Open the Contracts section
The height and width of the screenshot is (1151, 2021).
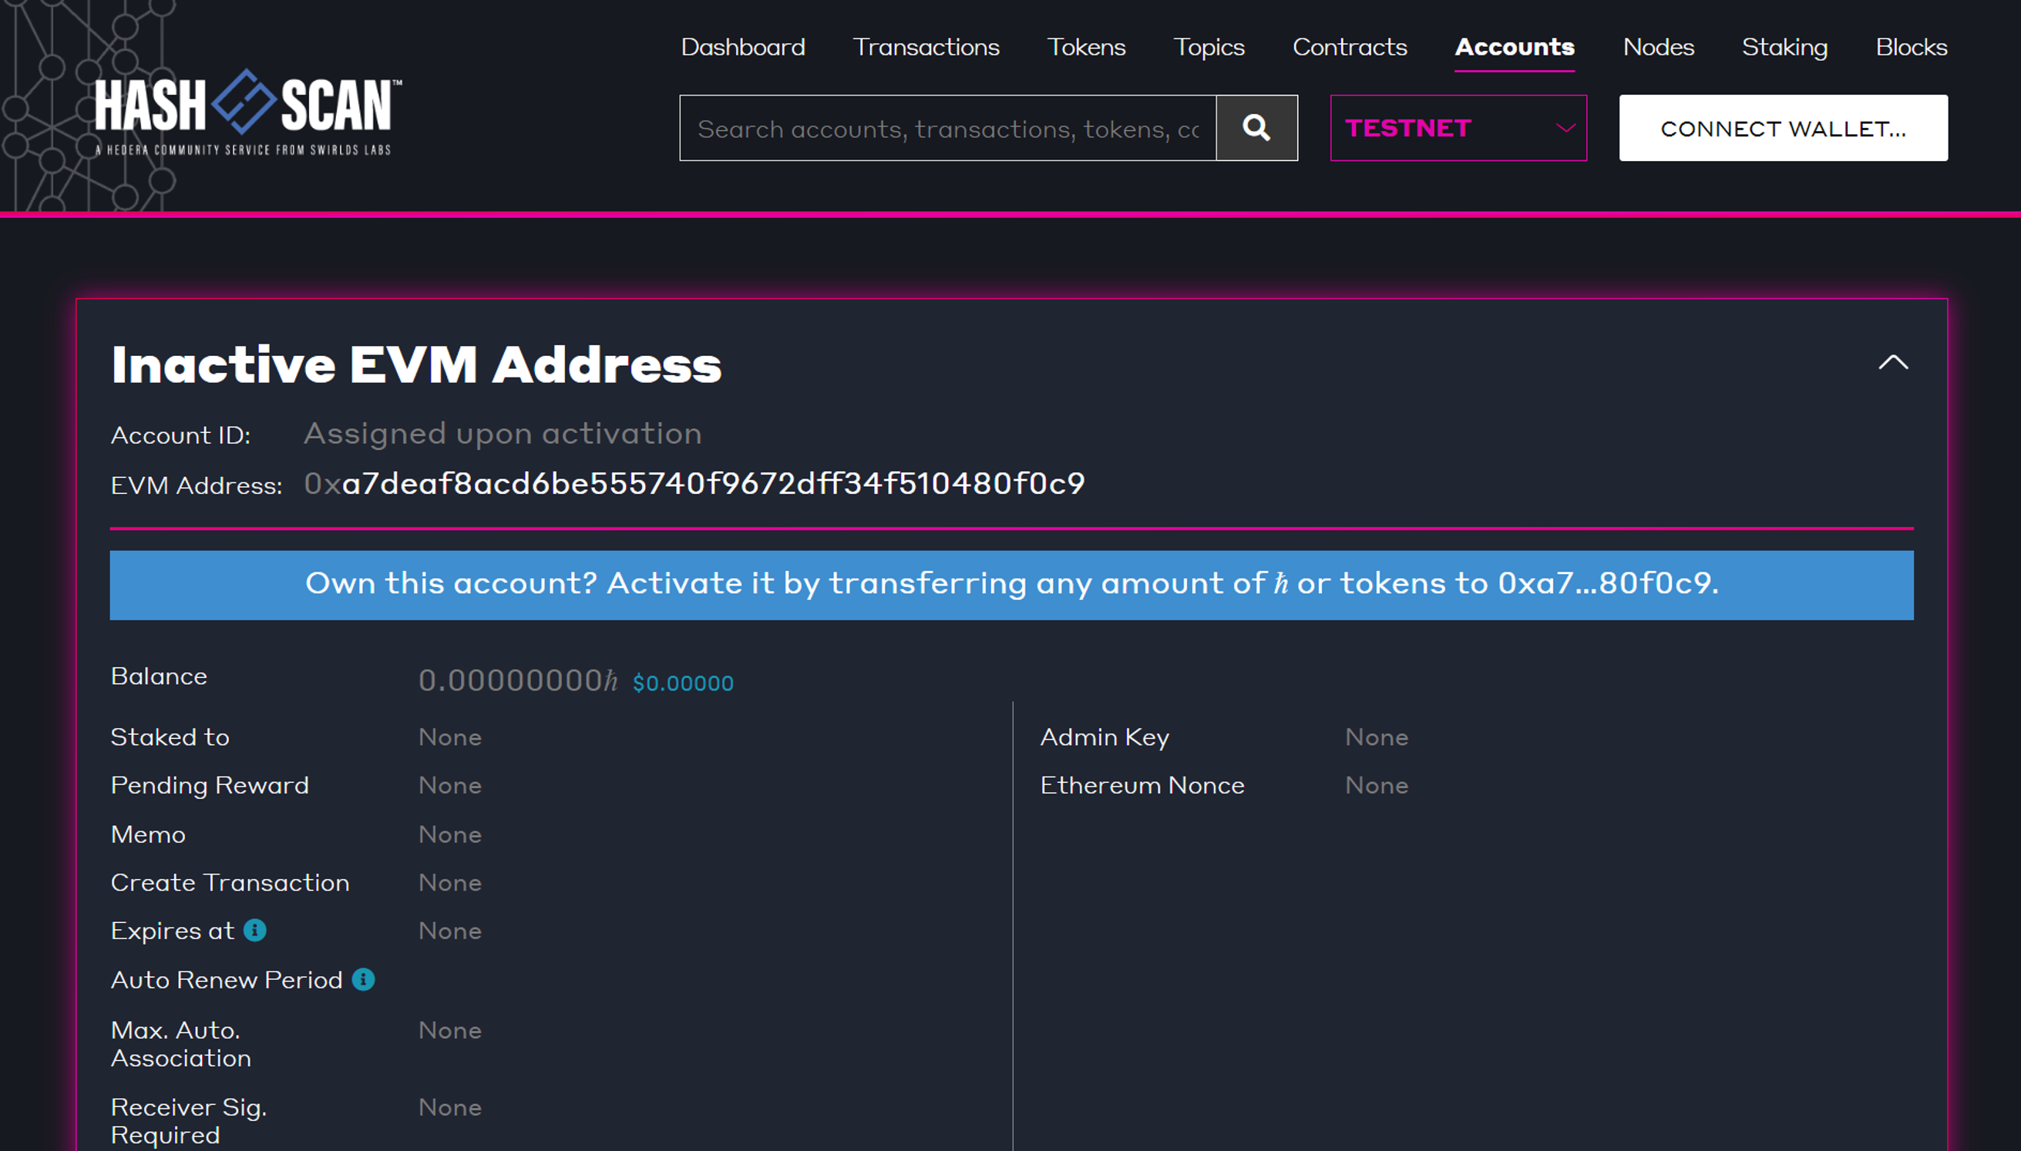[1349, 48]
